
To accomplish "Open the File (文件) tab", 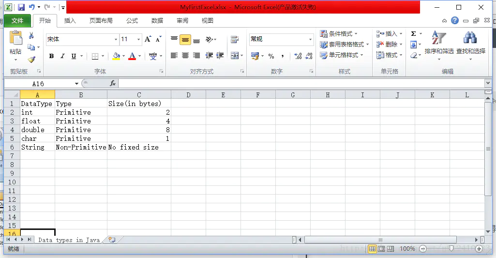I will tap(17, 21).
